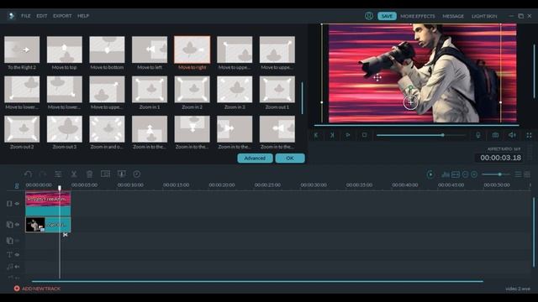Zoom in timeline with plus icon

tap(474, 174)
